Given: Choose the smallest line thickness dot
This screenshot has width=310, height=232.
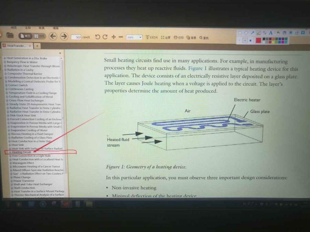Looking at the screenshot, I should tap(239, 41).
